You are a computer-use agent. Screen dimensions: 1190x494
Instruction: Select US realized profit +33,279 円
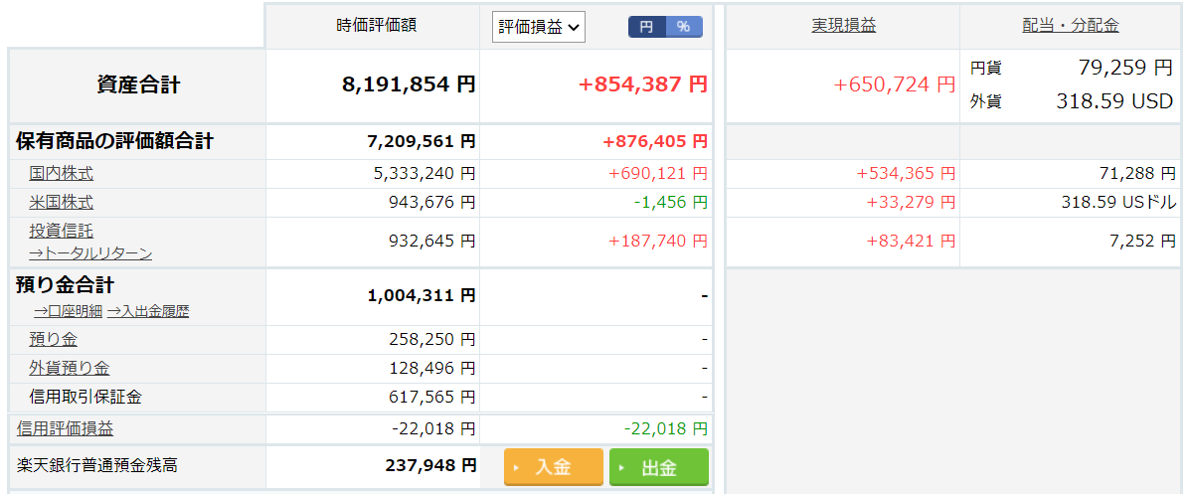pos(911,203)
